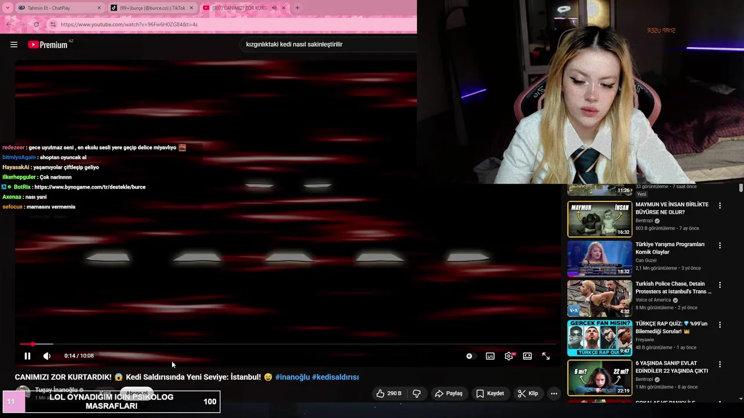
Task: Open 6 YAŞINDA SANIP EVLAT video thumbnail
Action: [600, 377]
